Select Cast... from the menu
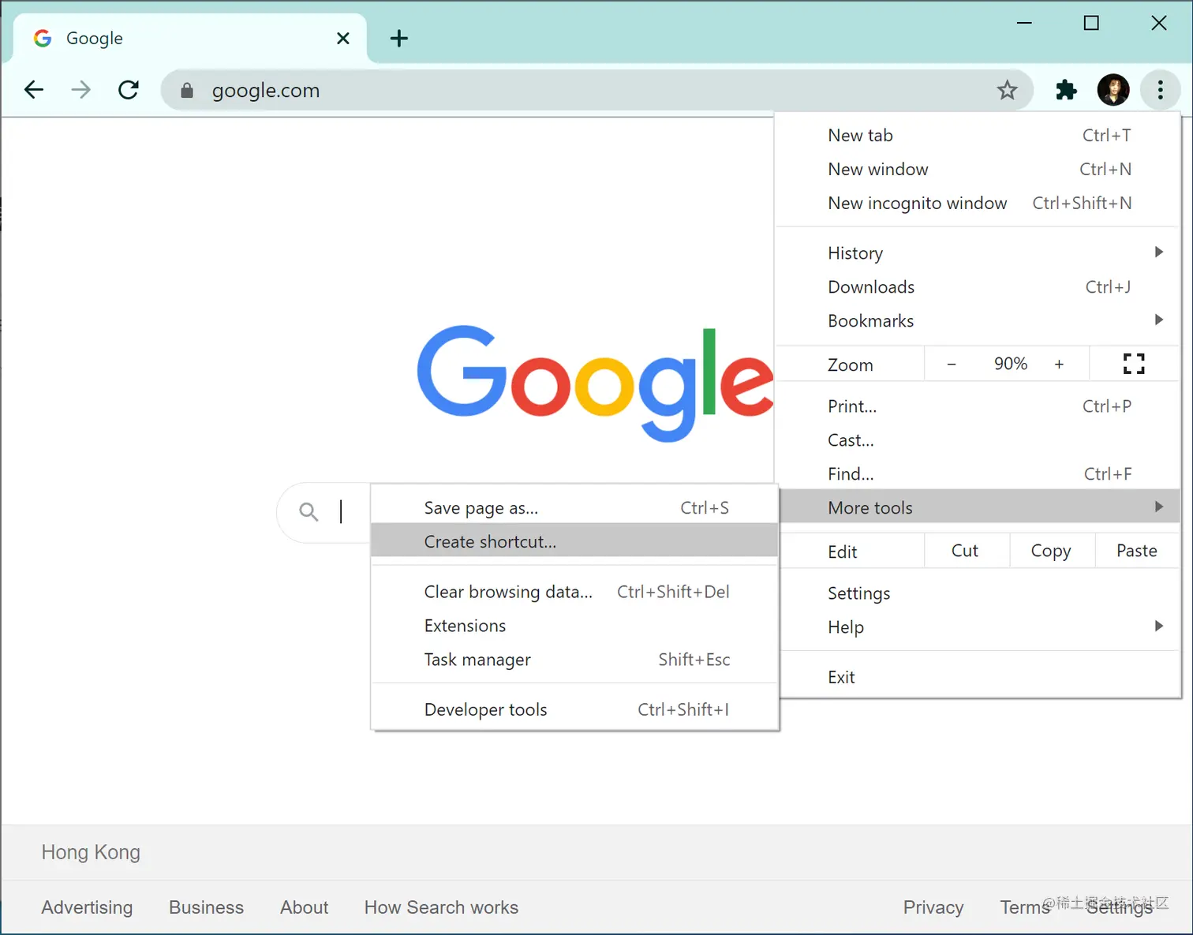The width and height of the screenshot is (1193, 935). click(978, 440)
